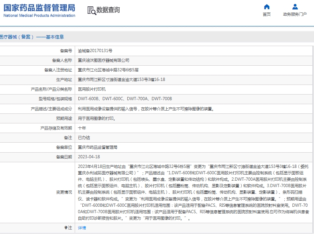Click the 变更情况 row label
Screen dimensions: 314x236
(64, 192)
